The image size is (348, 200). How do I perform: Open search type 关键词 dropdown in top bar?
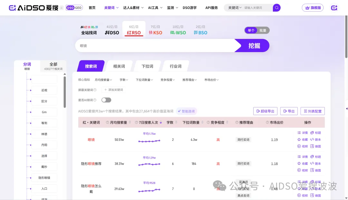(x=235, y=8)
